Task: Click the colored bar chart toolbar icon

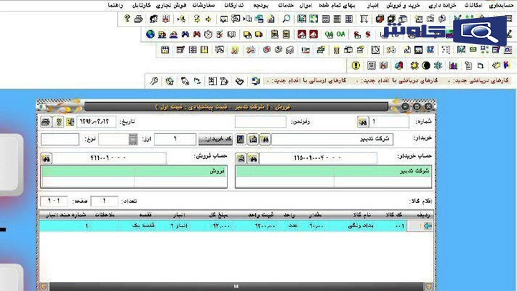Action: pos(453,65)
